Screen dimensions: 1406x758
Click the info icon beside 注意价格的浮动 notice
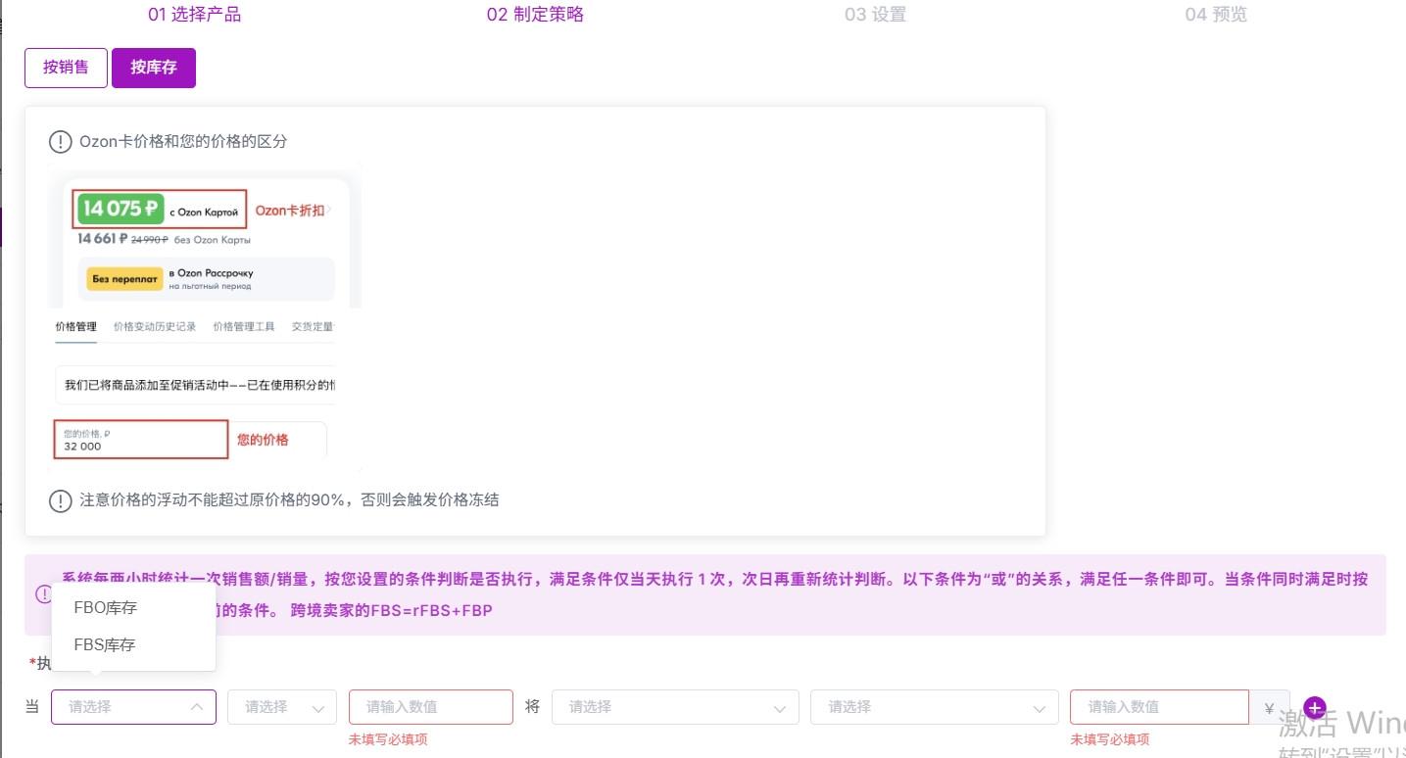coord(60,500)
